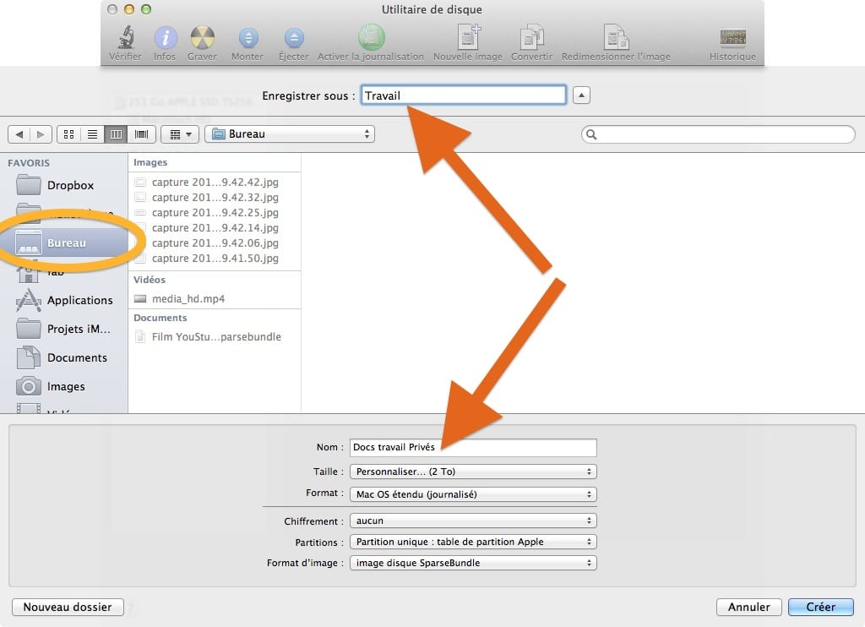Select Film YouStu...parsebundle document
The image size is (865, 627).
pyautogui.click(x=215, y=336)
